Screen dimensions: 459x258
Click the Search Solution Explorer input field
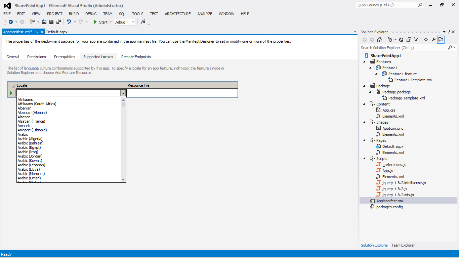coord(403,48)
